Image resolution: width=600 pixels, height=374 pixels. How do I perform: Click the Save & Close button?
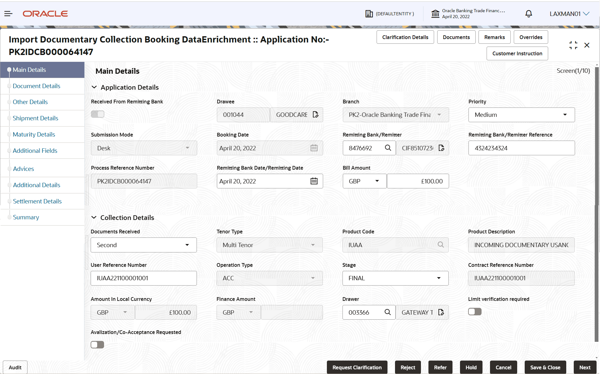click(545, 367)
